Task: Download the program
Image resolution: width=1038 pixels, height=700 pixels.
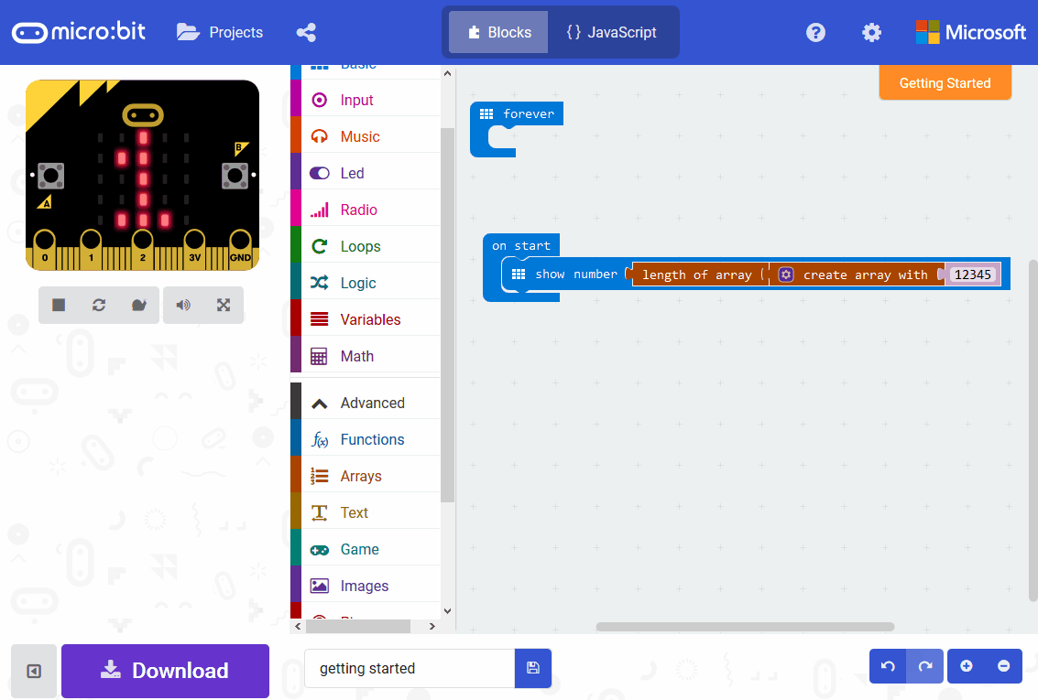Action: tap(166, 671)
